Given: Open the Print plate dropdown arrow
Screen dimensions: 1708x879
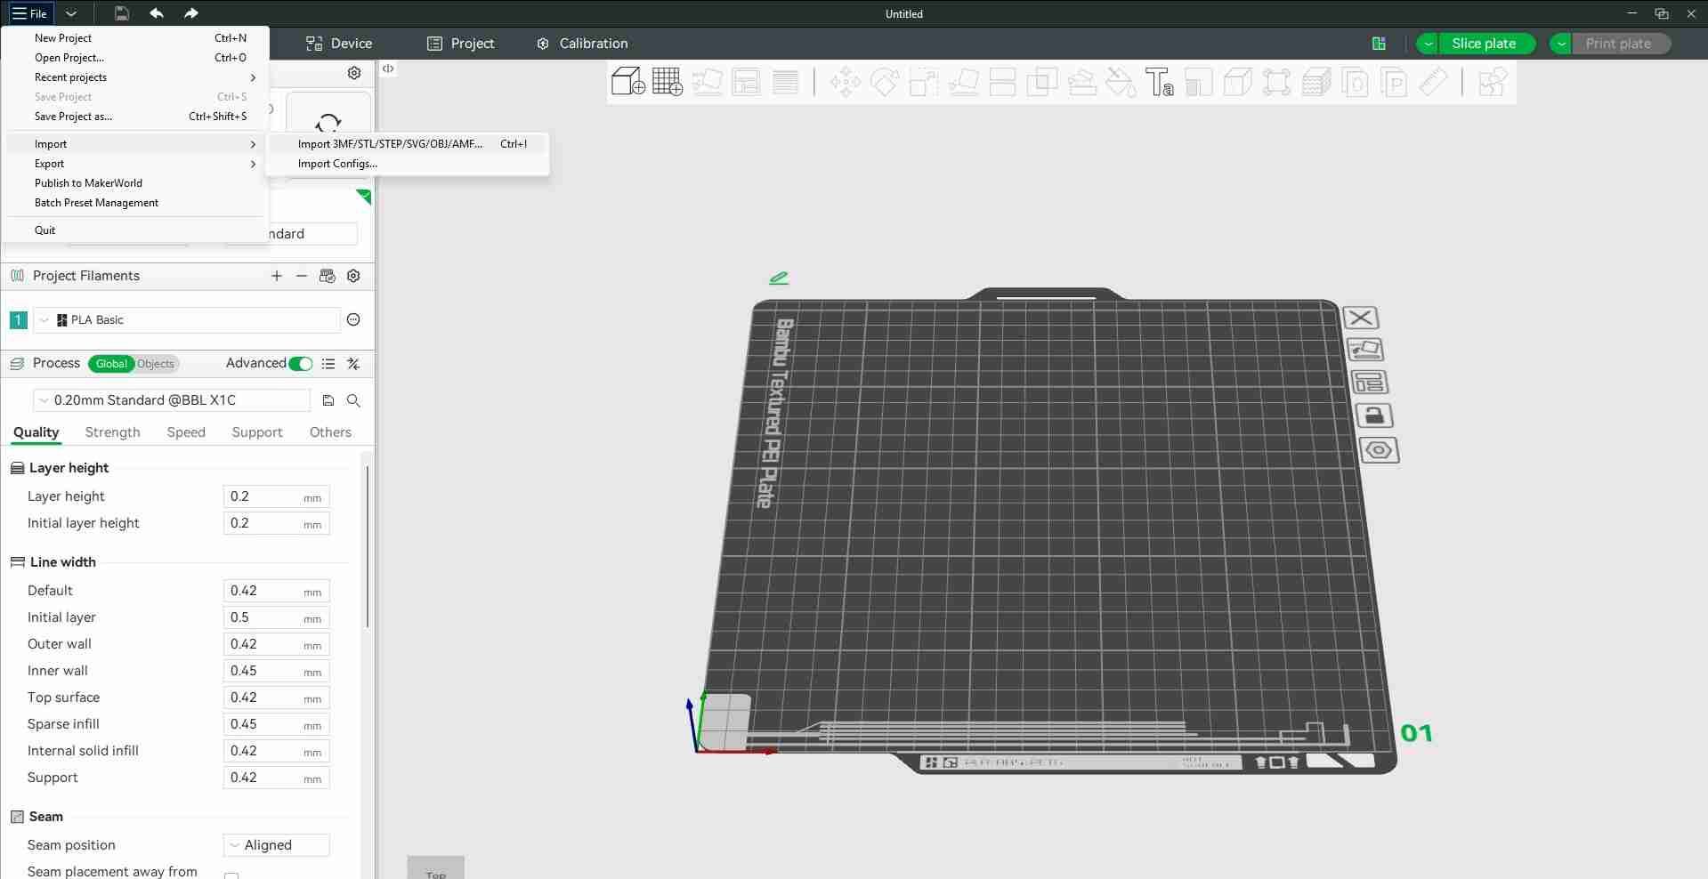Looking at the screenshot, I should pyautogui.click(x=1561, y=44).
